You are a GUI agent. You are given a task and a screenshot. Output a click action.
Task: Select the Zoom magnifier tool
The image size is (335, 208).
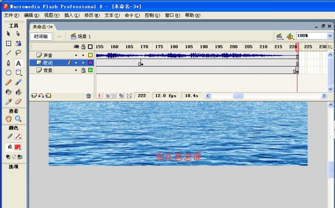pyautogui.click(x=18, y=119)
